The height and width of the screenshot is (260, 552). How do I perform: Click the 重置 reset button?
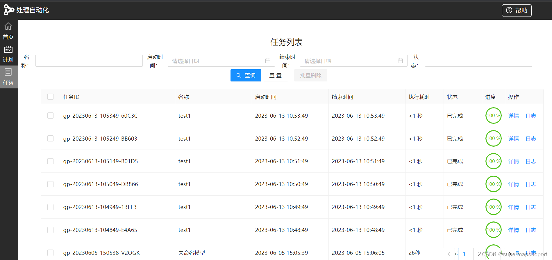pos(275,75)
